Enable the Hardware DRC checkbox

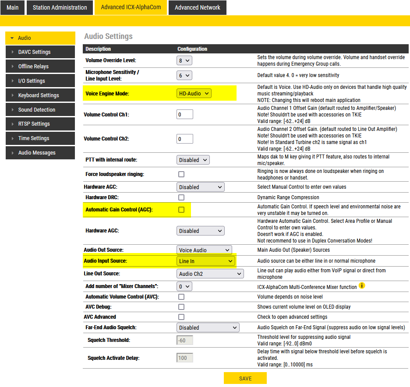(181, 197)
